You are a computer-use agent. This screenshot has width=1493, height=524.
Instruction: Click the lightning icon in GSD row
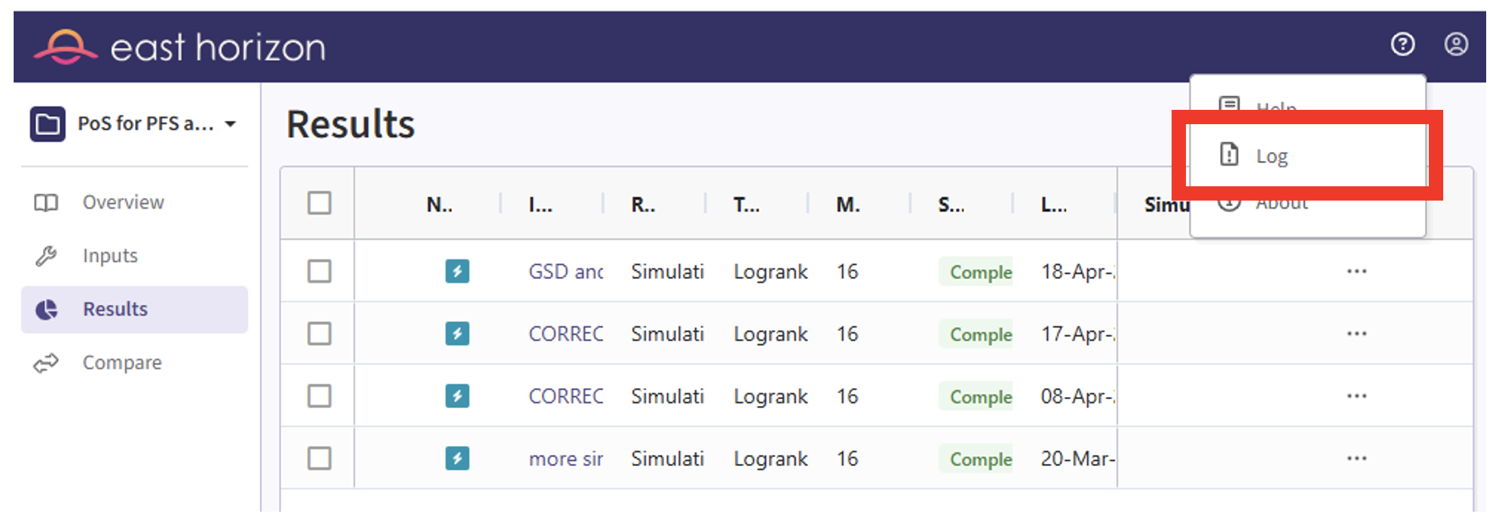[x=456, y=272]
